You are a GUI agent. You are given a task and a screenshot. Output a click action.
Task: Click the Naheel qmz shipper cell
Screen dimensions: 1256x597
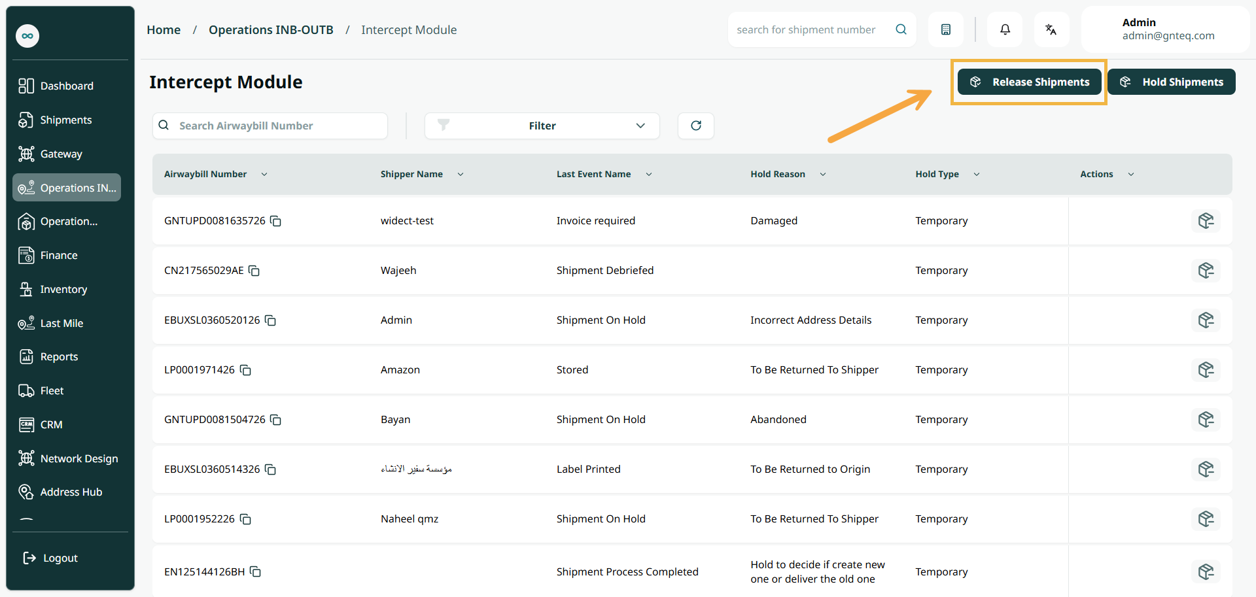tap(410, 519)
